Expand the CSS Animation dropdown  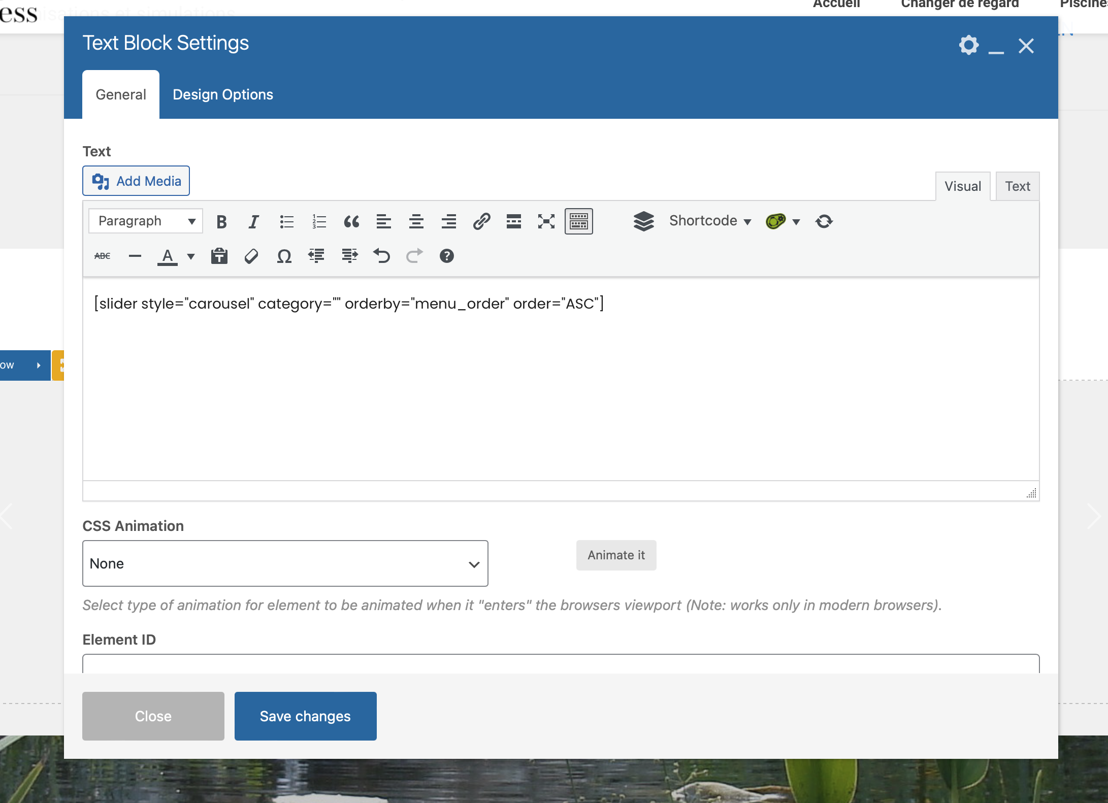tap(285, 563)
